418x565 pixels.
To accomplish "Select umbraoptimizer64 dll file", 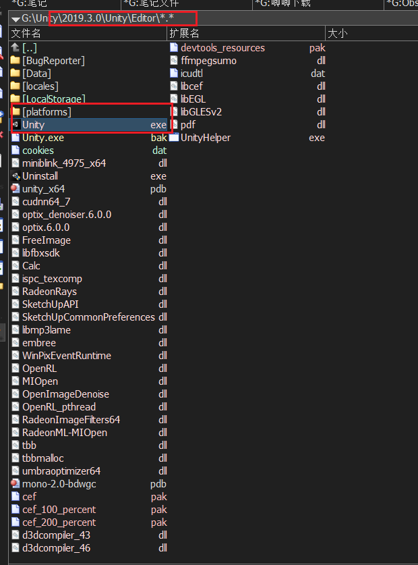I will pos(89,471).
